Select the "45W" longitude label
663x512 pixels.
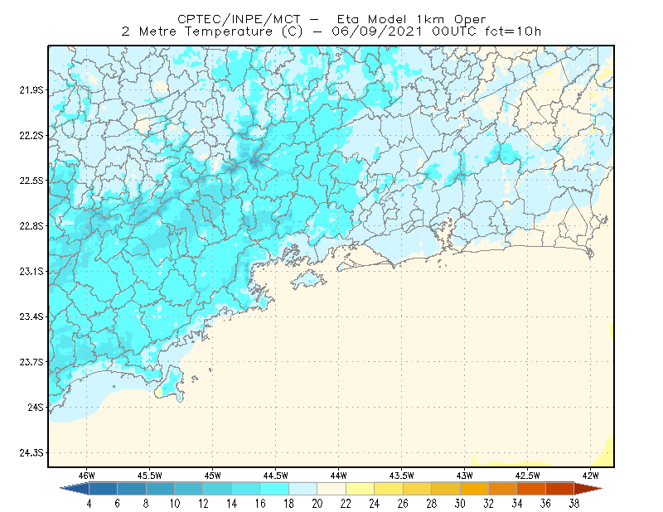coord(213,476)
